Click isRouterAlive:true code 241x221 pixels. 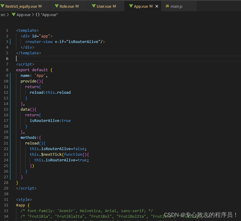pos(50,120)
